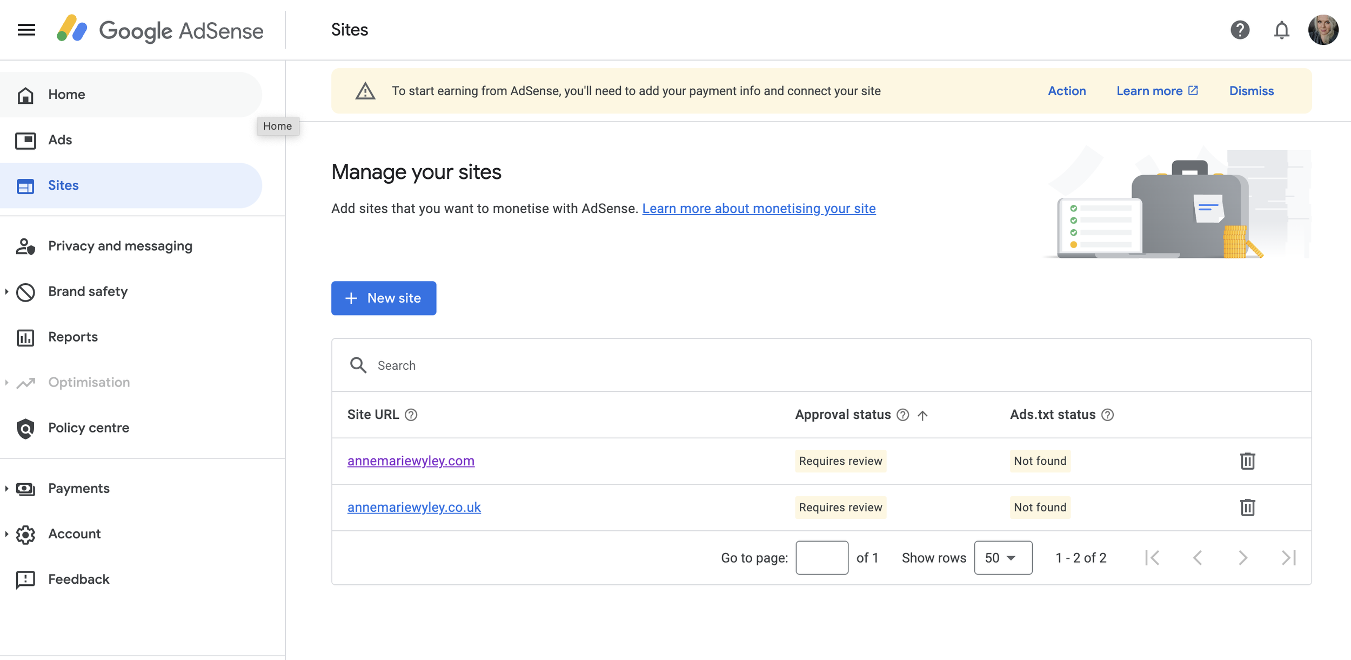Open Home in the sidebar
1351x660 pixels.
[131, 95]
